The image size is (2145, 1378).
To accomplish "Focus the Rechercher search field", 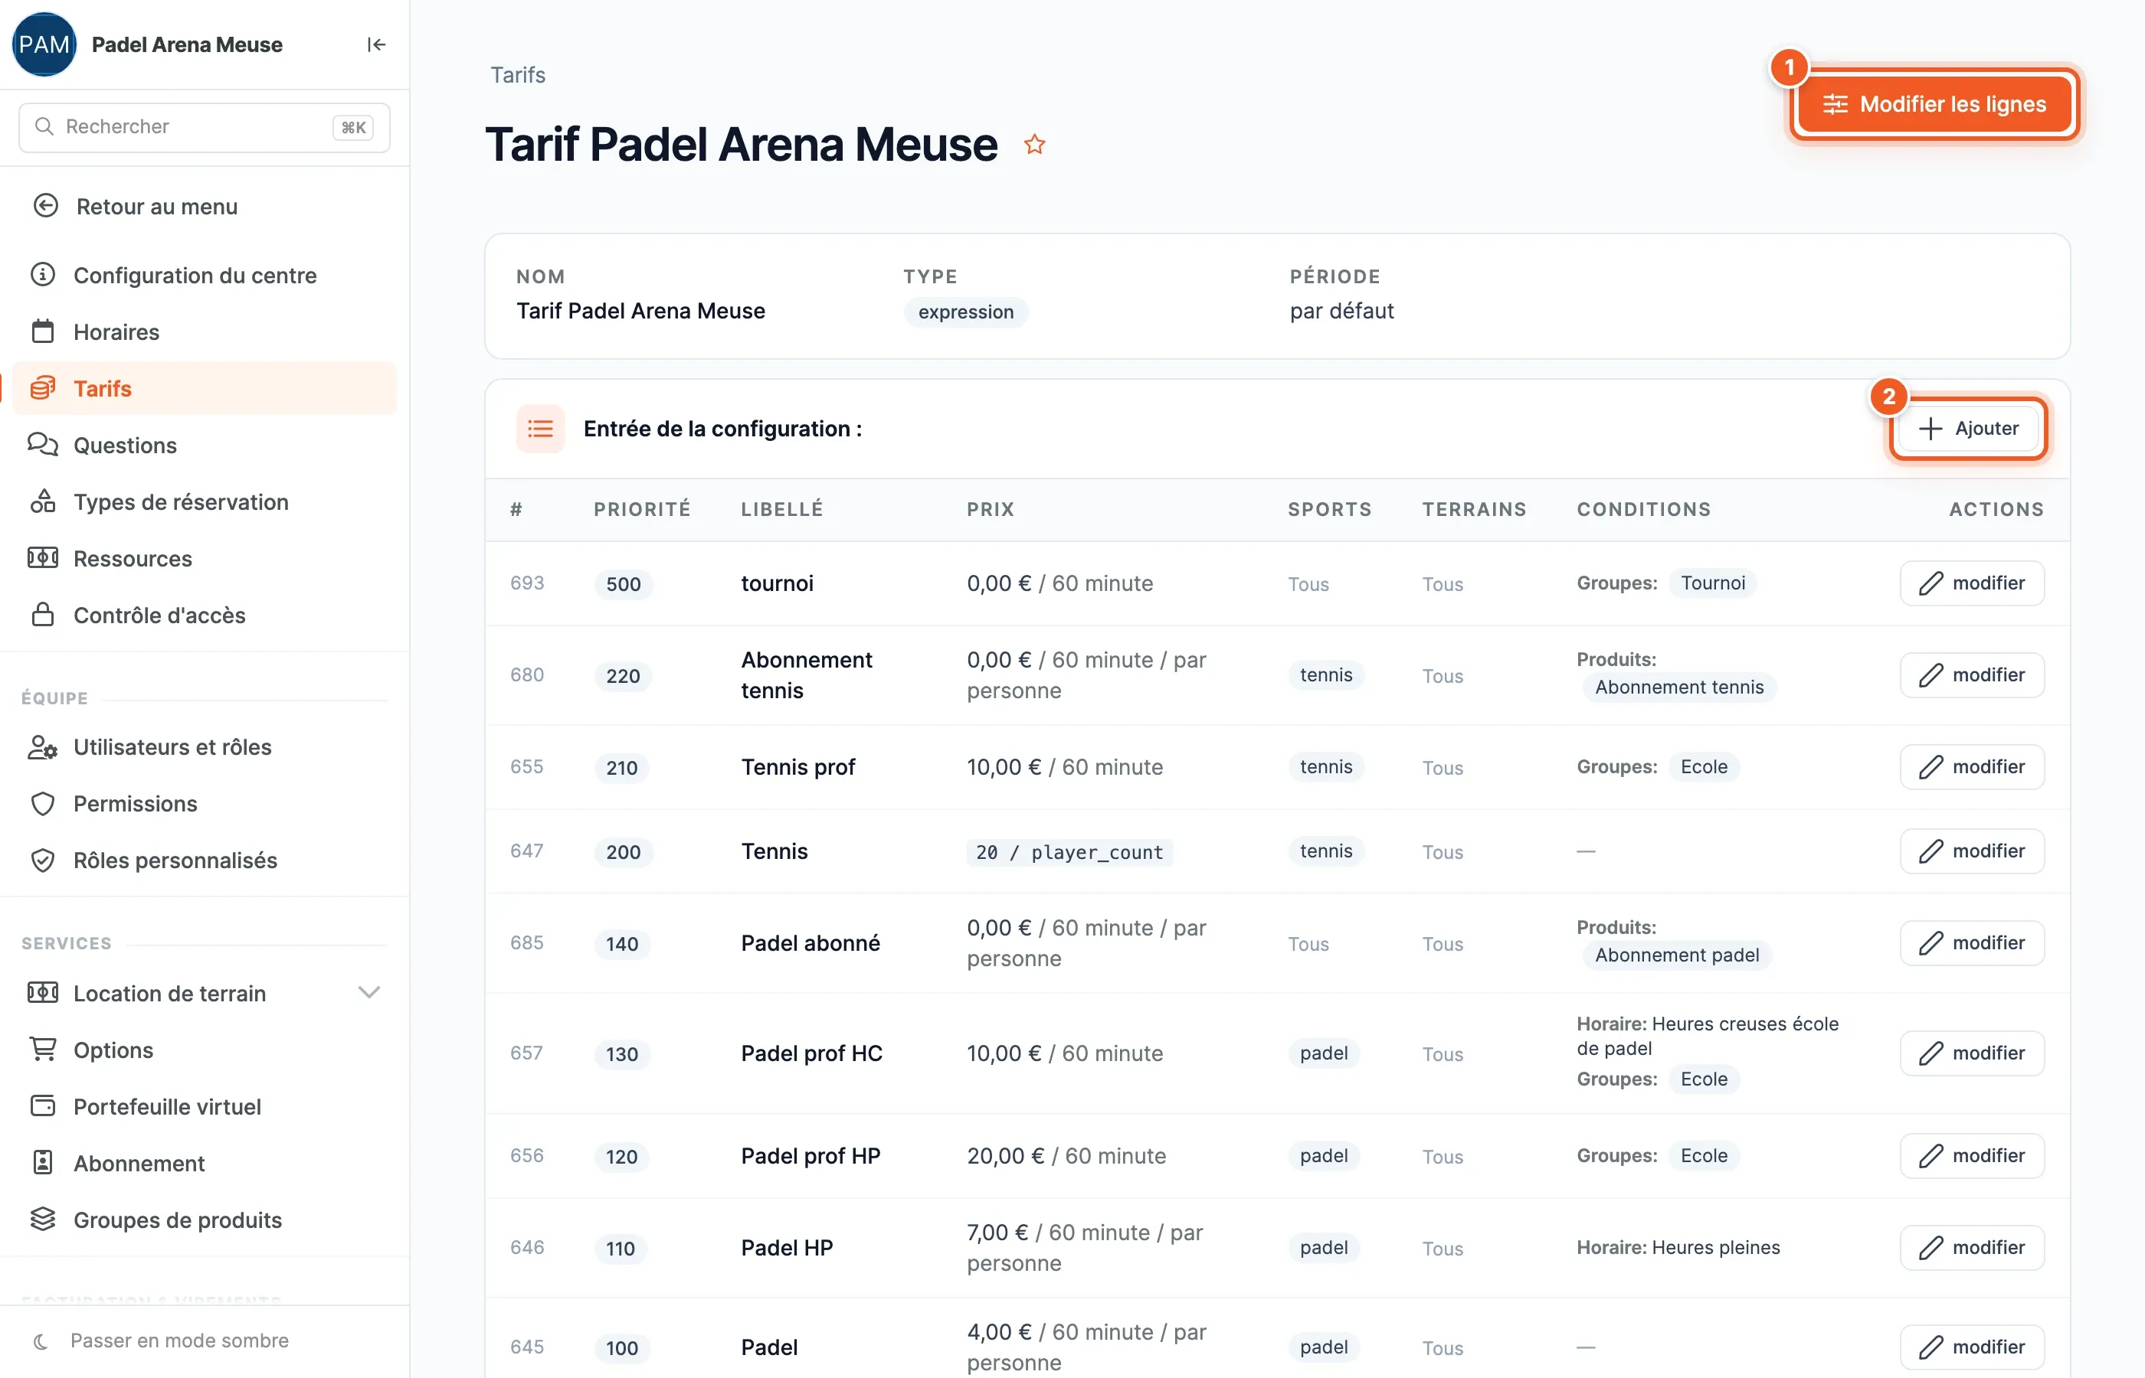I will (204, 127).
